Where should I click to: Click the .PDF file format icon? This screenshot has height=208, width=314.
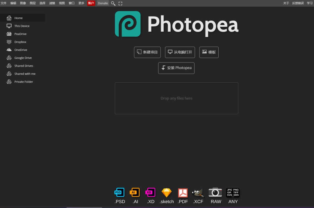point(183,193)
